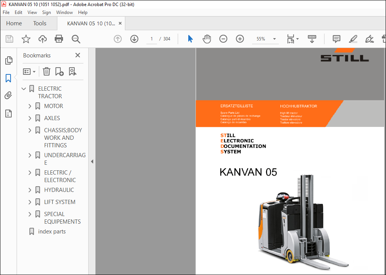Switch to the Tools tab
The width and height of the screenshot is (386, 275).
(x=40, y=23)
